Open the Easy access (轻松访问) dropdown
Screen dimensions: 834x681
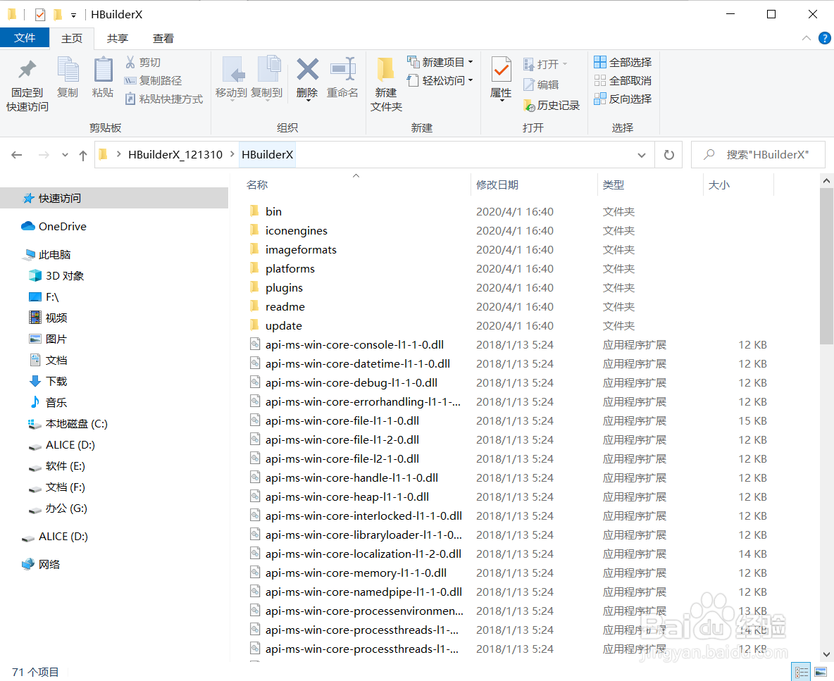pos(440,80)
